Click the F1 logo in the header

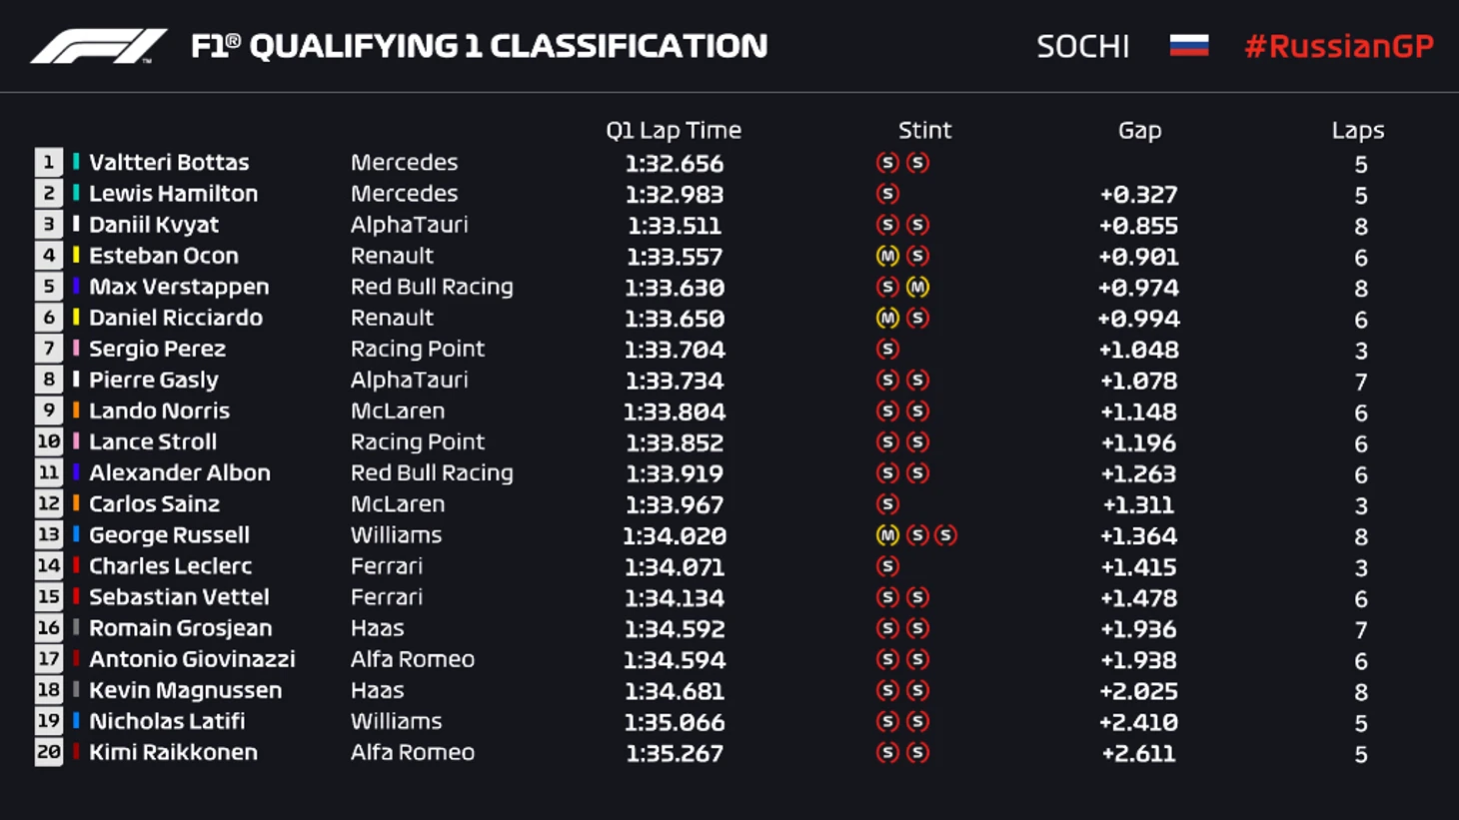(x=98, y=46)
